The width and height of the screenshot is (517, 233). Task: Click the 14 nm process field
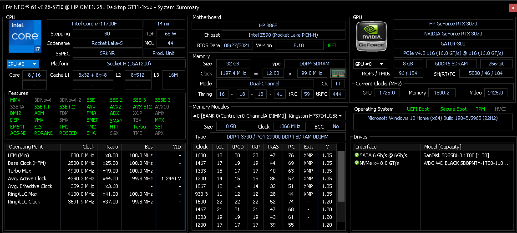pos(164,24)
